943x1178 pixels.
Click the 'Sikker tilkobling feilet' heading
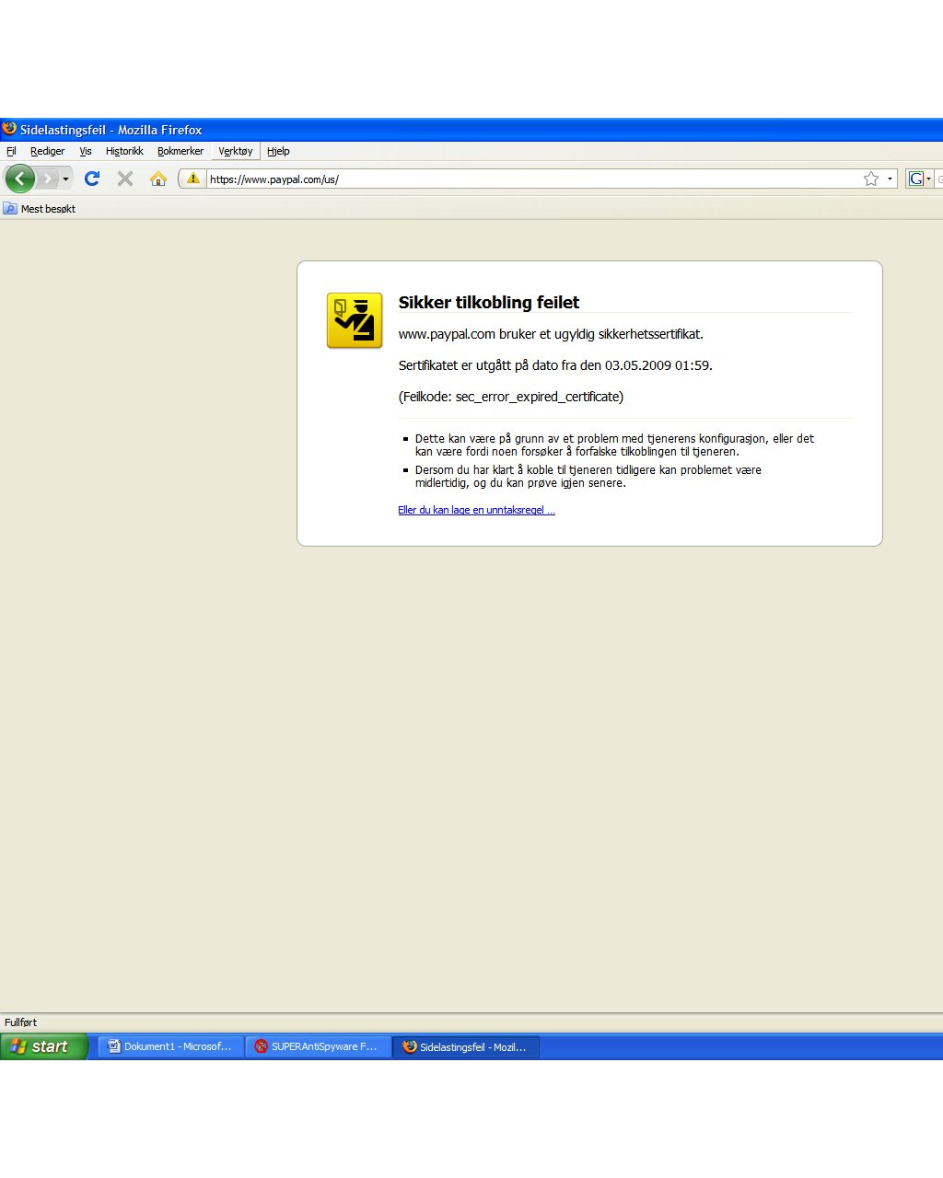coord(489,302)
